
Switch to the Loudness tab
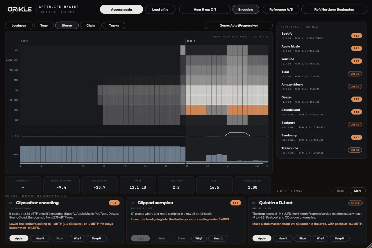pyautogui.click(x=19, y=25)
